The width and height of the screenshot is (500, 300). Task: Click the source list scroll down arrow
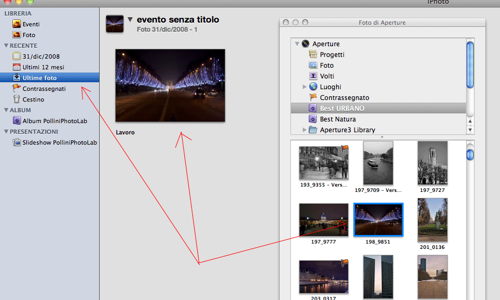[x=470, y=130]
